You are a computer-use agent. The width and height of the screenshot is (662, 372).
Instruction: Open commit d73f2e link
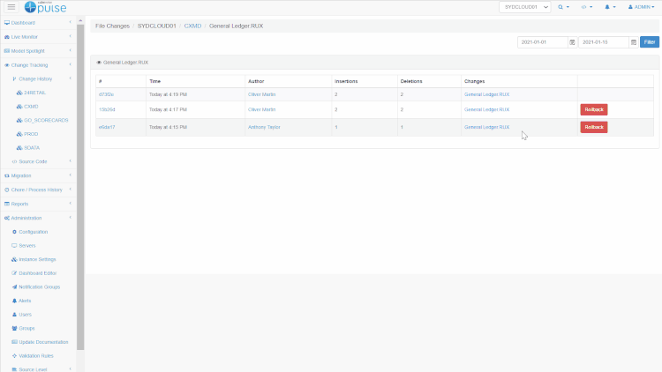click(x=106, y=93)
